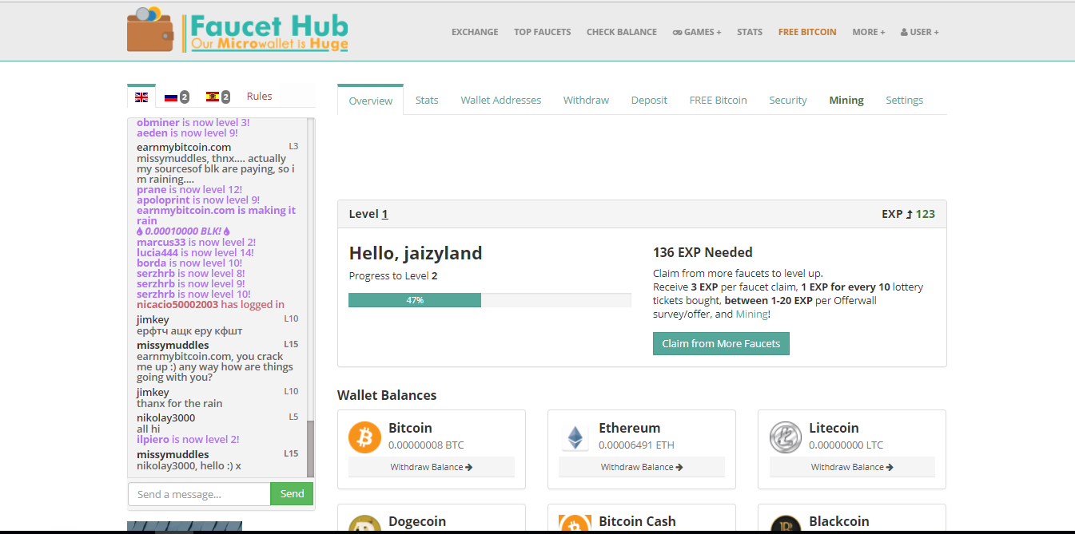Click the EXP 123 indicator
The height and width of the screenshot is (534, 1075).
(908, 214)
